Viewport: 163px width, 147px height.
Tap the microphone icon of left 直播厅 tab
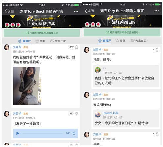click(x=20, y=41)
